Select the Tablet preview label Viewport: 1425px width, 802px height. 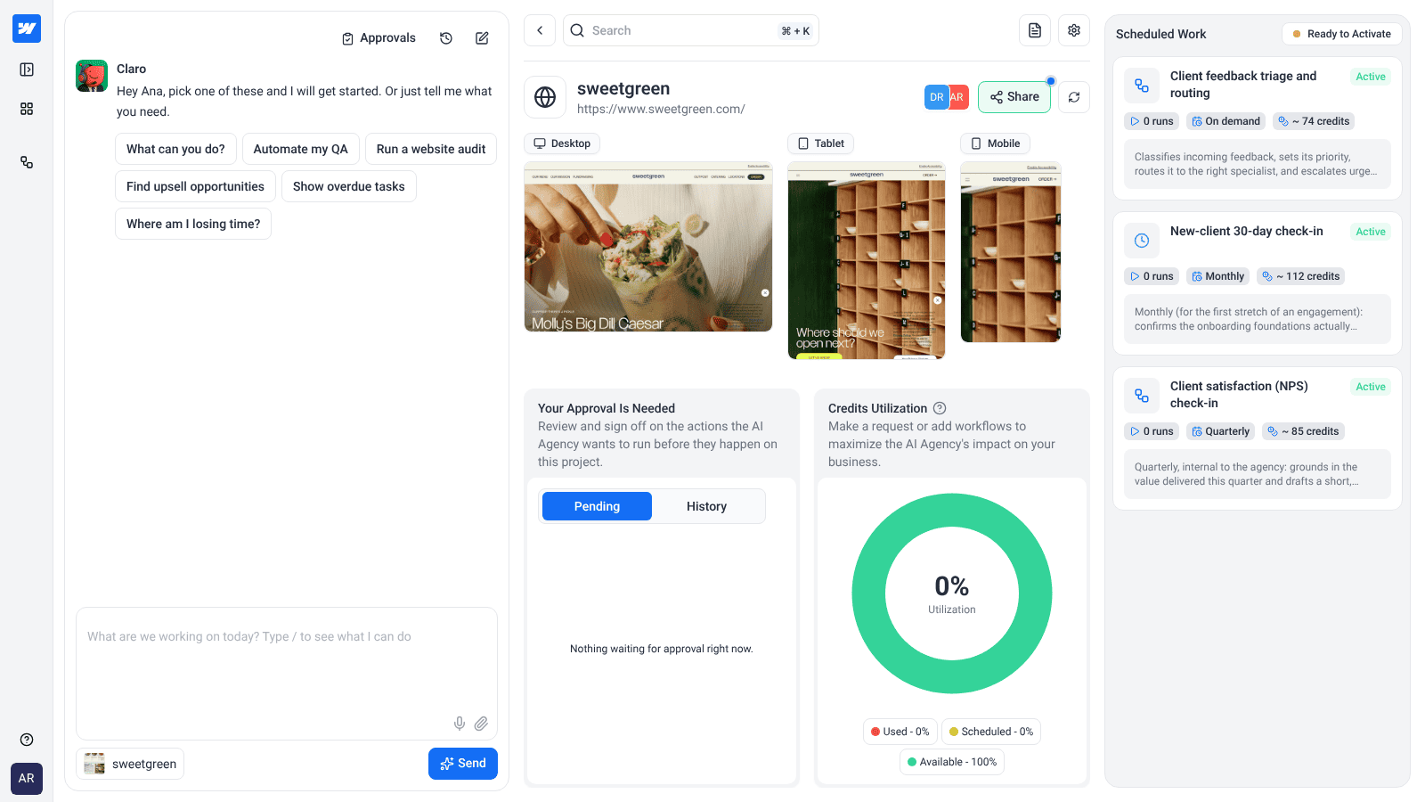tap(821, 143)
